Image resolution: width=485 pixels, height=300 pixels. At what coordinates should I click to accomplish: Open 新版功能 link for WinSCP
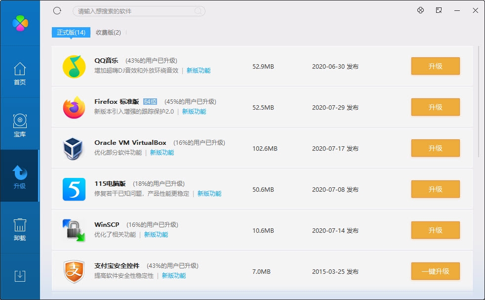coord(156,235)
